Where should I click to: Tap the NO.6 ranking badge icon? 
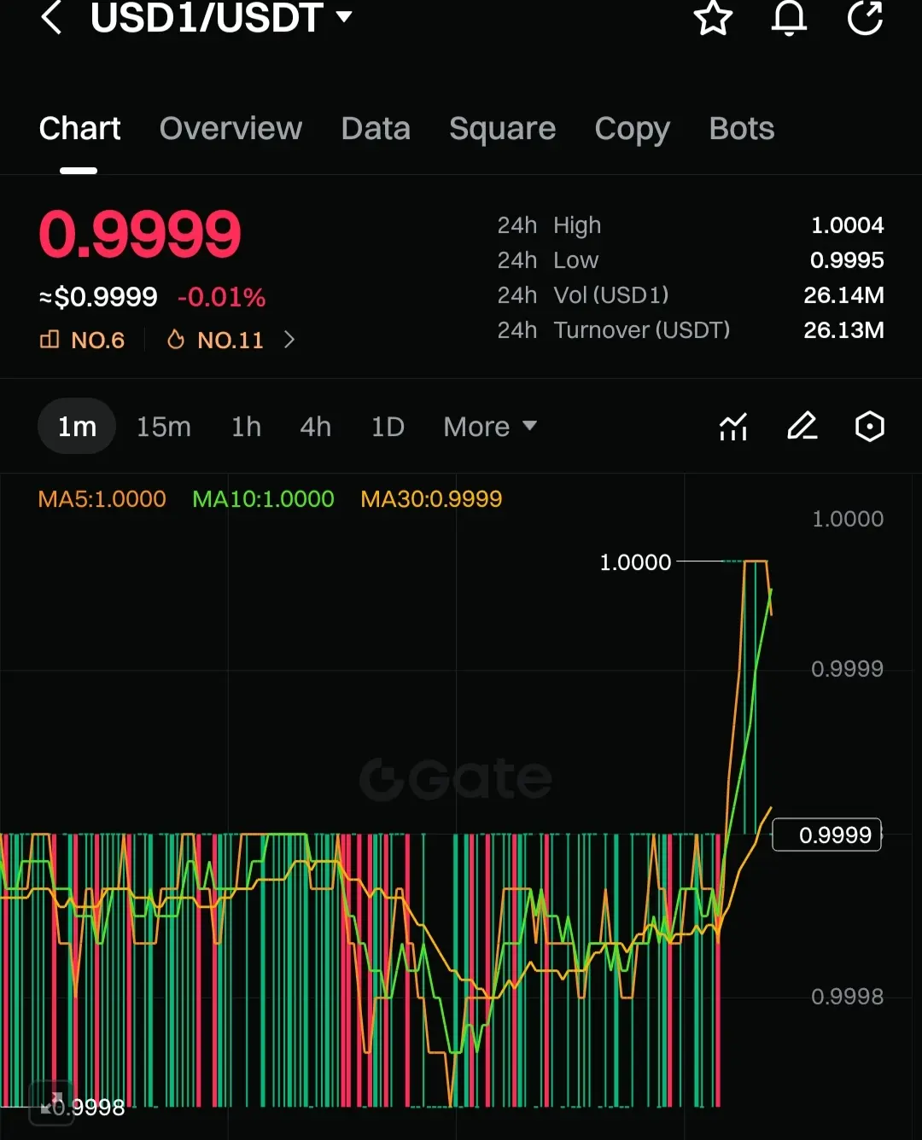tap(82, 340)
